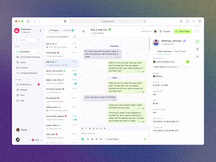Open the Return the product conversation
The height and width of the screenshot is (162, 216).
61,73
